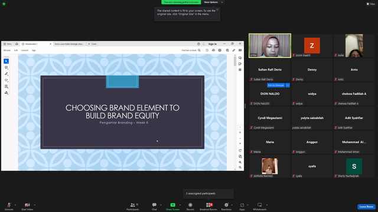Click the Leave Room button

click(x=366, y=207)
